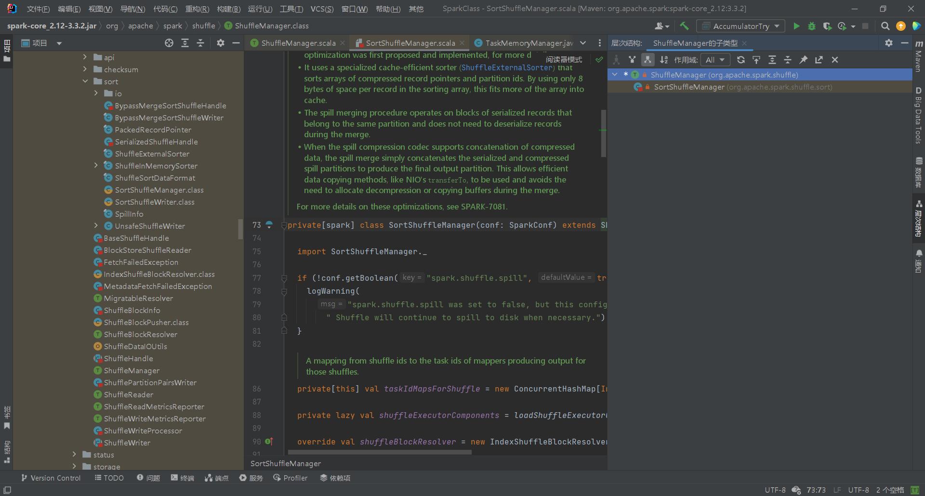925x496 pixels.
Task: Run the AccumulatorTry configuration
Action: 796,26
